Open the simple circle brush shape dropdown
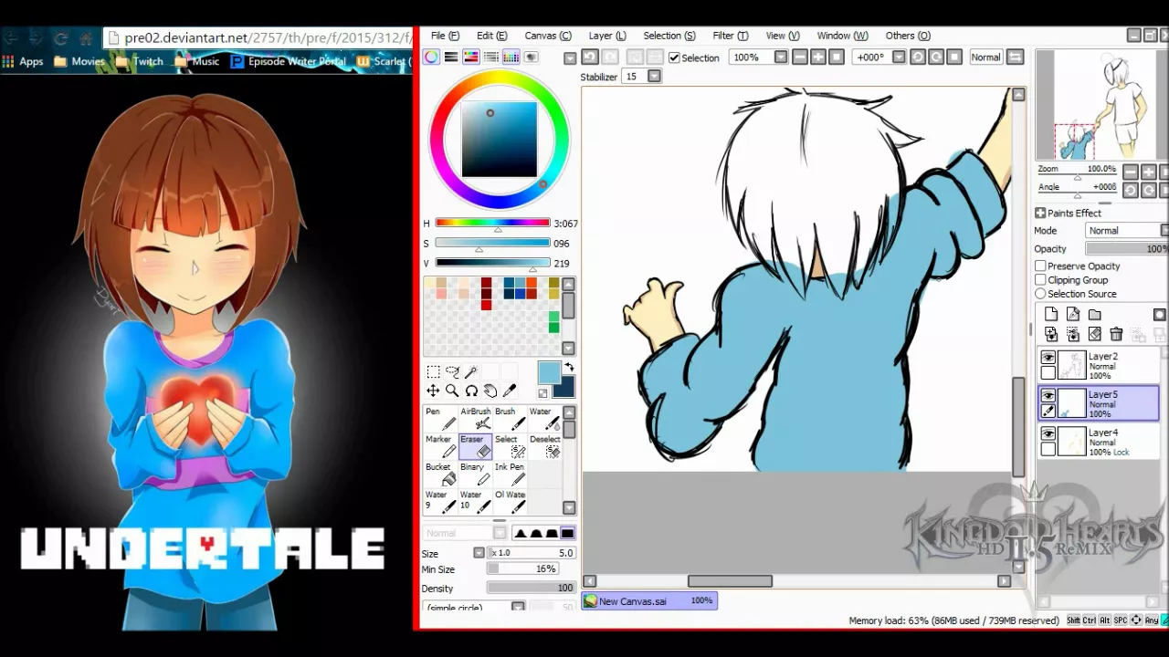Viewport: 1169px width, 657px height. 518,608
